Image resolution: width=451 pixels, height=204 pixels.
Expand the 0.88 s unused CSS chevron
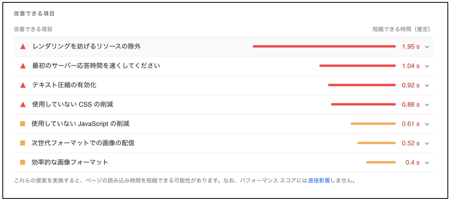click(x=427, y=105)
